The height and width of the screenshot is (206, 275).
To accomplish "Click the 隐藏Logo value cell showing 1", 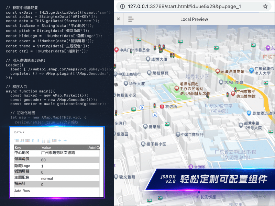I will click(x=64, y=166).
